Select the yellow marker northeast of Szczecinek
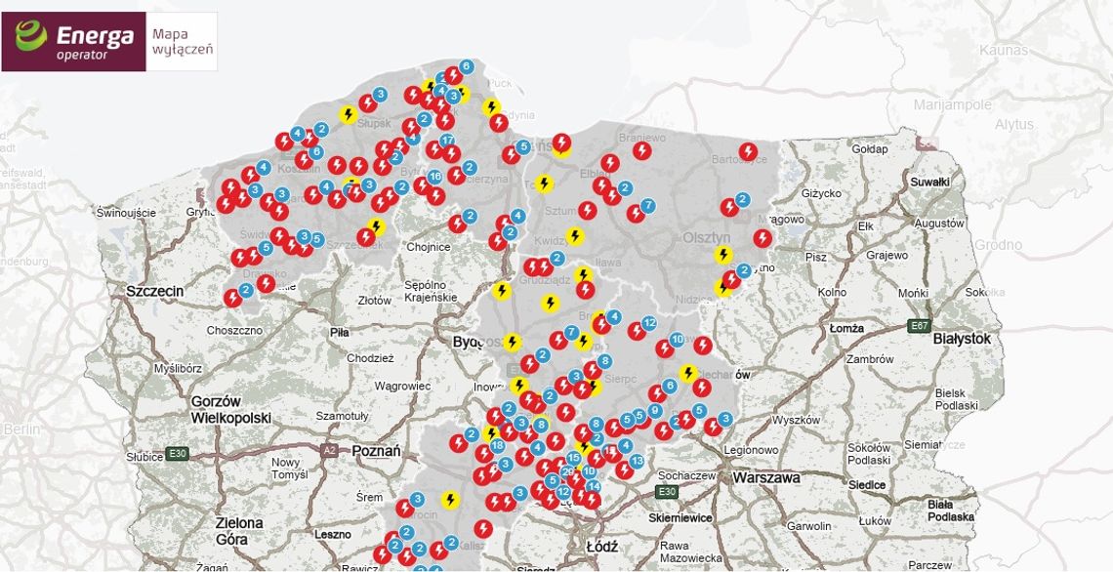 (x=377, y=225)
